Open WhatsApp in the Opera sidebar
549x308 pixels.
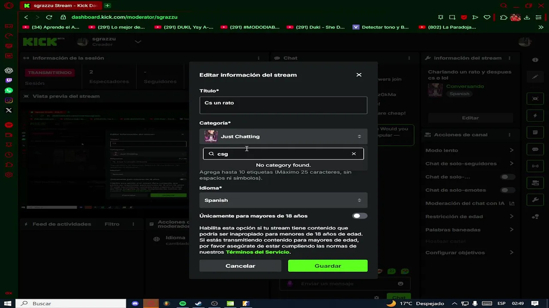point(9,90)
